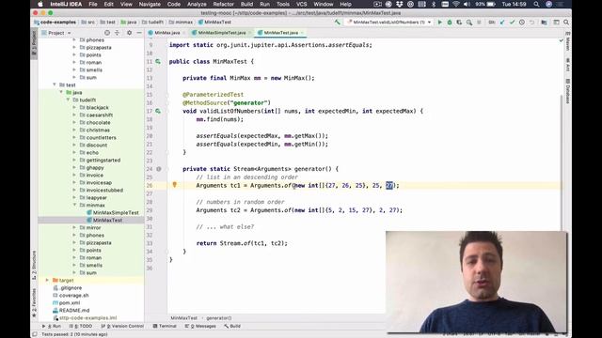Click the run class gutter icon at line 11
The height and width of the screenshot is (338, 602).
point(158,61)
